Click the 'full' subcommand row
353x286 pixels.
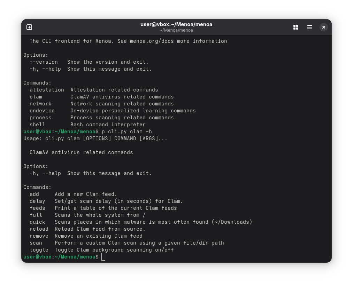coord(87,215)
